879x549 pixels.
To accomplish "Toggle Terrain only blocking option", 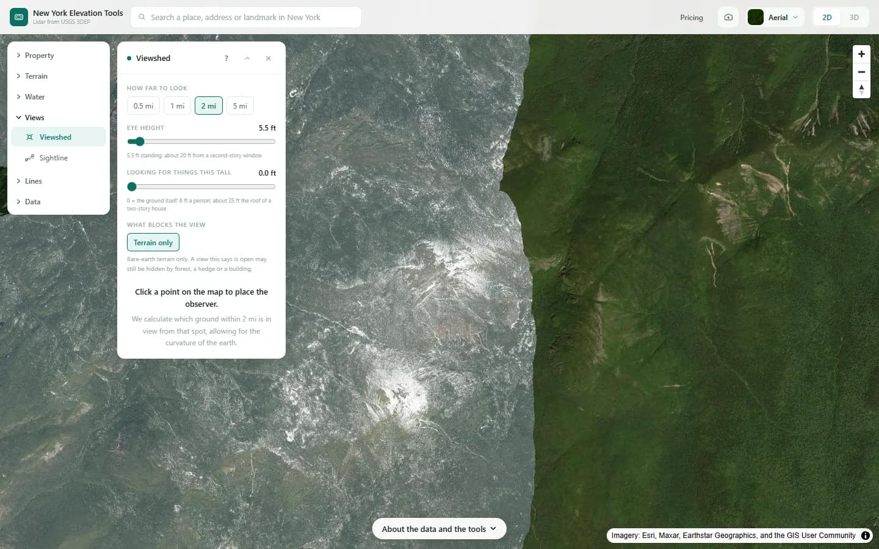I will tap(153, 242).
